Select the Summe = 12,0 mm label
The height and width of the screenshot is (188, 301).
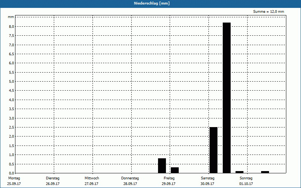pos(268,12)
